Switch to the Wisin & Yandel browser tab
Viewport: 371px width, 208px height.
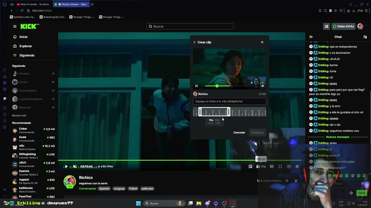tap(33, 4)
